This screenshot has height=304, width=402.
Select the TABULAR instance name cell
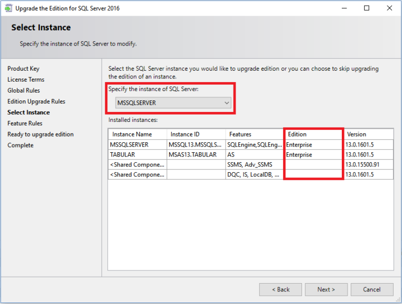[x=138, y=155]
